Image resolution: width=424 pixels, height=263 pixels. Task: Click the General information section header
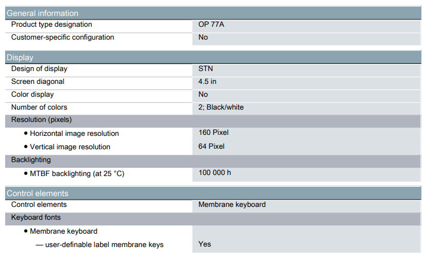213,13
